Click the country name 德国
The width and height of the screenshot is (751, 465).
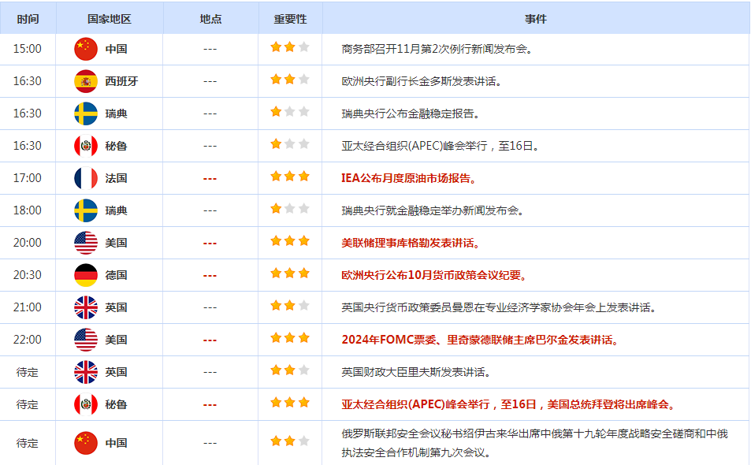(117, 275)
